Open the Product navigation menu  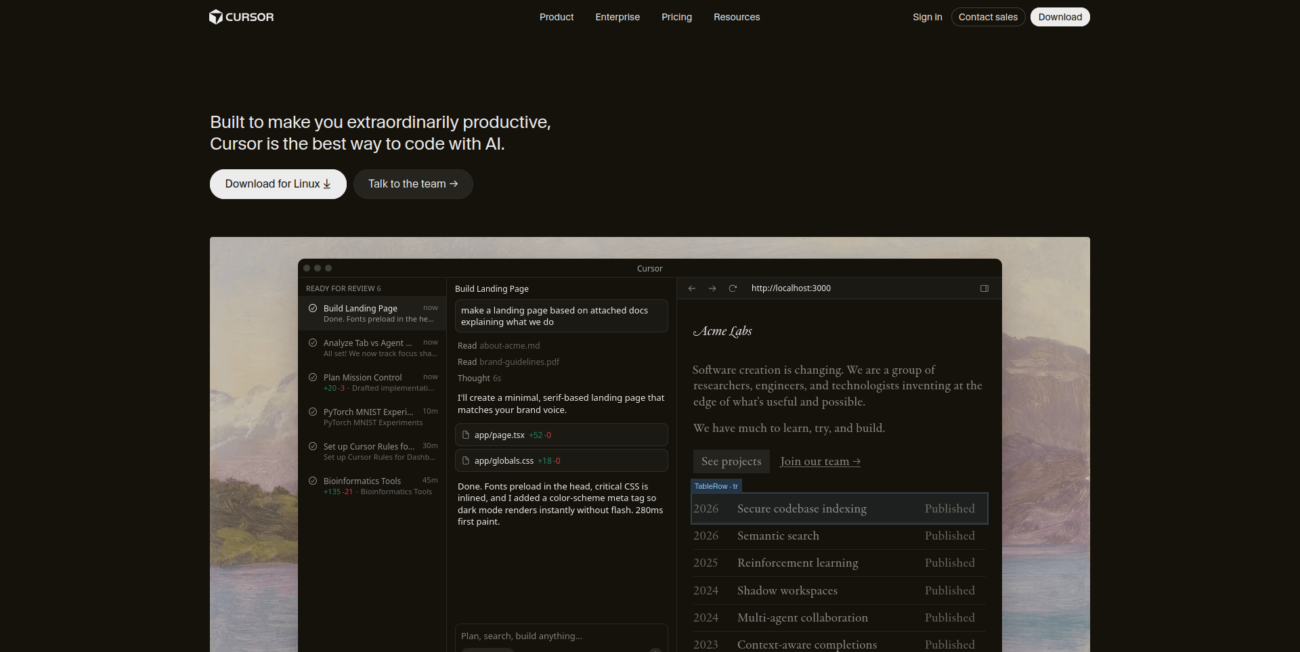(x=556, y=17)
